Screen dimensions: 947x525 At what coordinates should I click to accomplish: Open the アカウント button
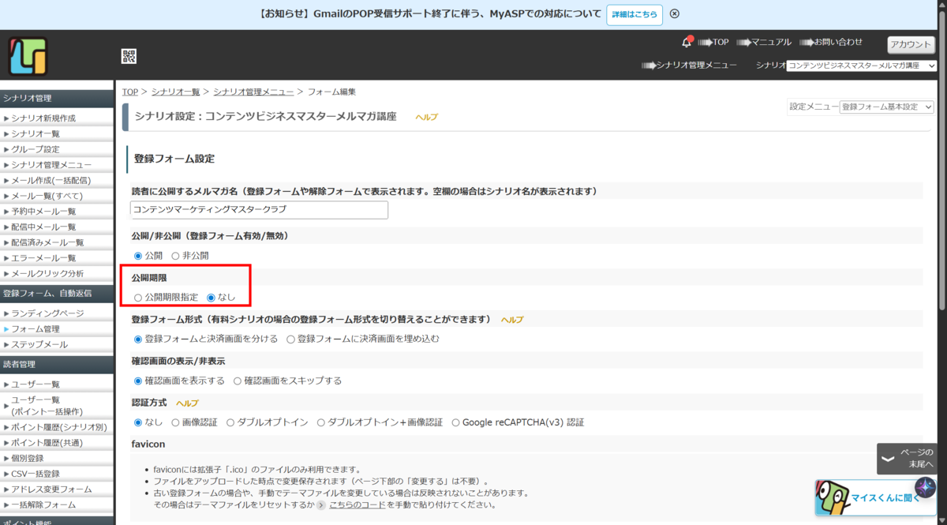[x=911, y=44]
